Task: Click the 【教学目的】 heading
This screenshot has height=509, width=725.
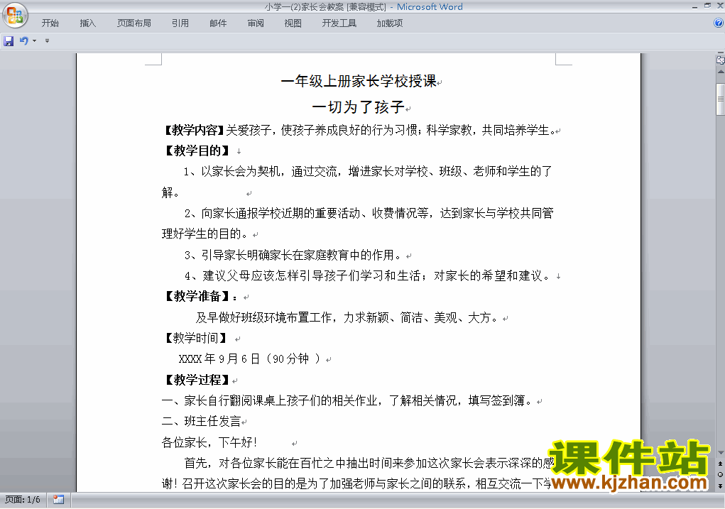Action: (198, 150)
